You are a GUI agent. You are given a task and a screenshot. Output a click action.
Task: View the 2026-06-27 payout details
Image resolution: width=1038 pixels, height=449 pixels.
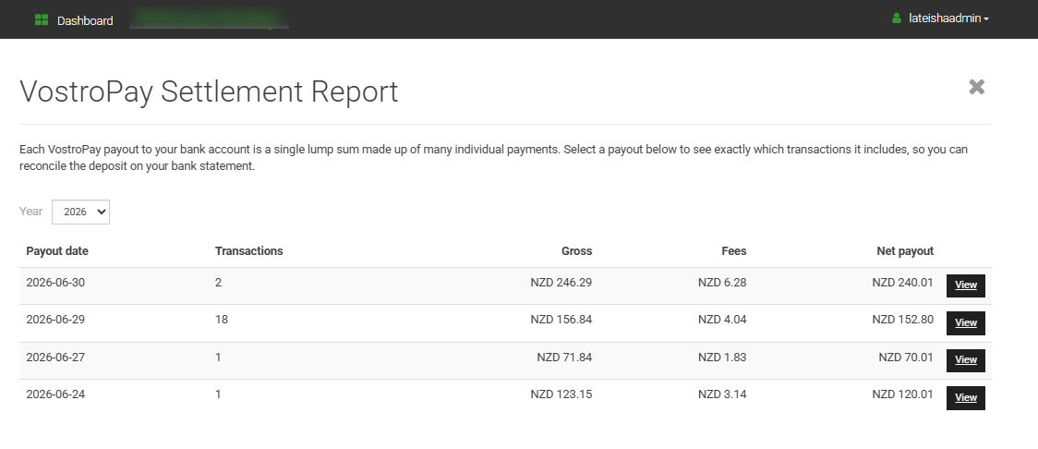tap(966, 360)
